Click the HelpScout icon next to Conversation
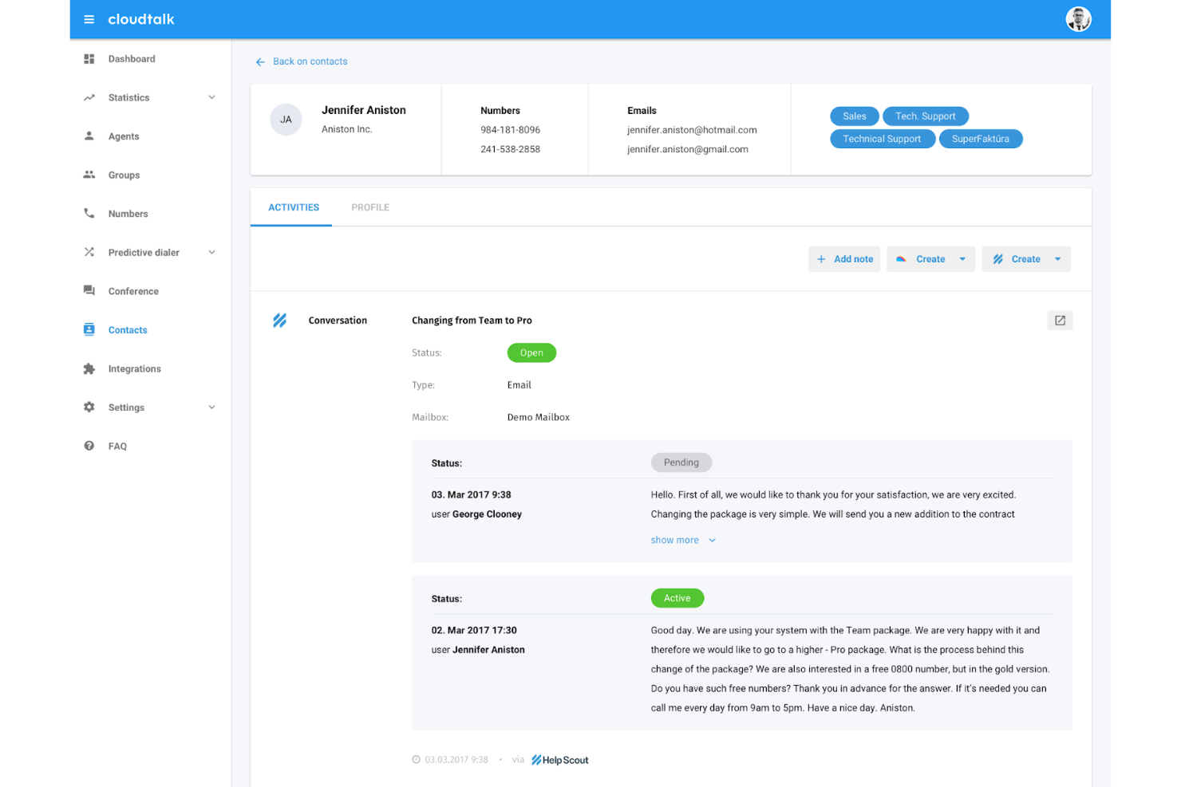Screen dimensions: 1181x787 279,320
